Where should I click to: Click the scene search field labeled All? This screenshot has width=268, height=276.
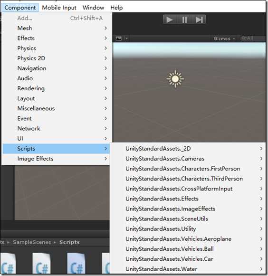tap(253, 38)
